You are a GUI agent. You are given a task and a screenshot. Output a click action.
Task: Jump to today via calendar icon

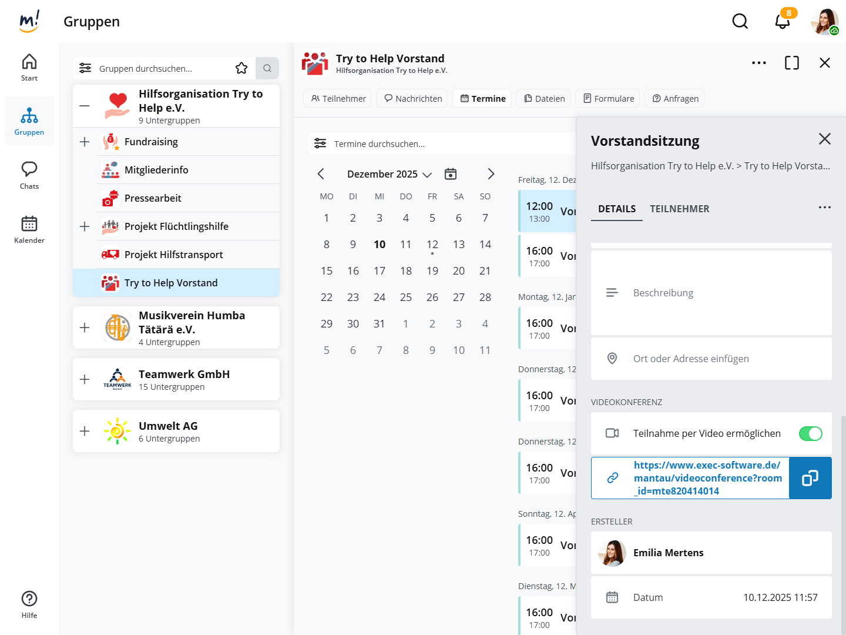451,174
